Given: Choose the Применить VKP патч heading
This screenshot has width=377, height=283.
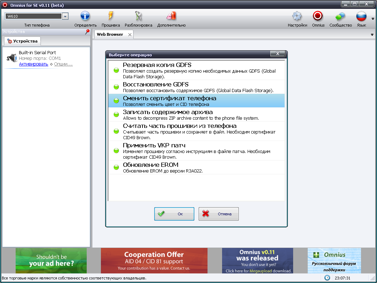Looking at the screenshot, I should (154, 146).
